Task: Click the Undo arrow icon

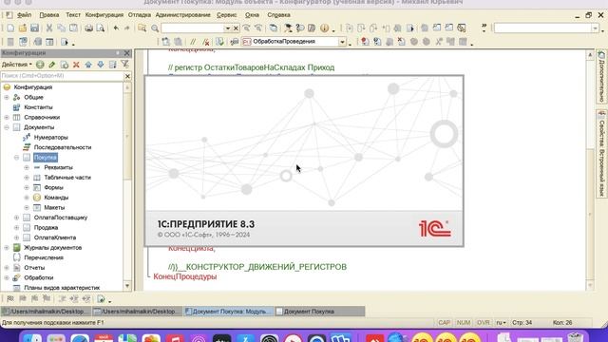Action: click(x=116, y=28)
